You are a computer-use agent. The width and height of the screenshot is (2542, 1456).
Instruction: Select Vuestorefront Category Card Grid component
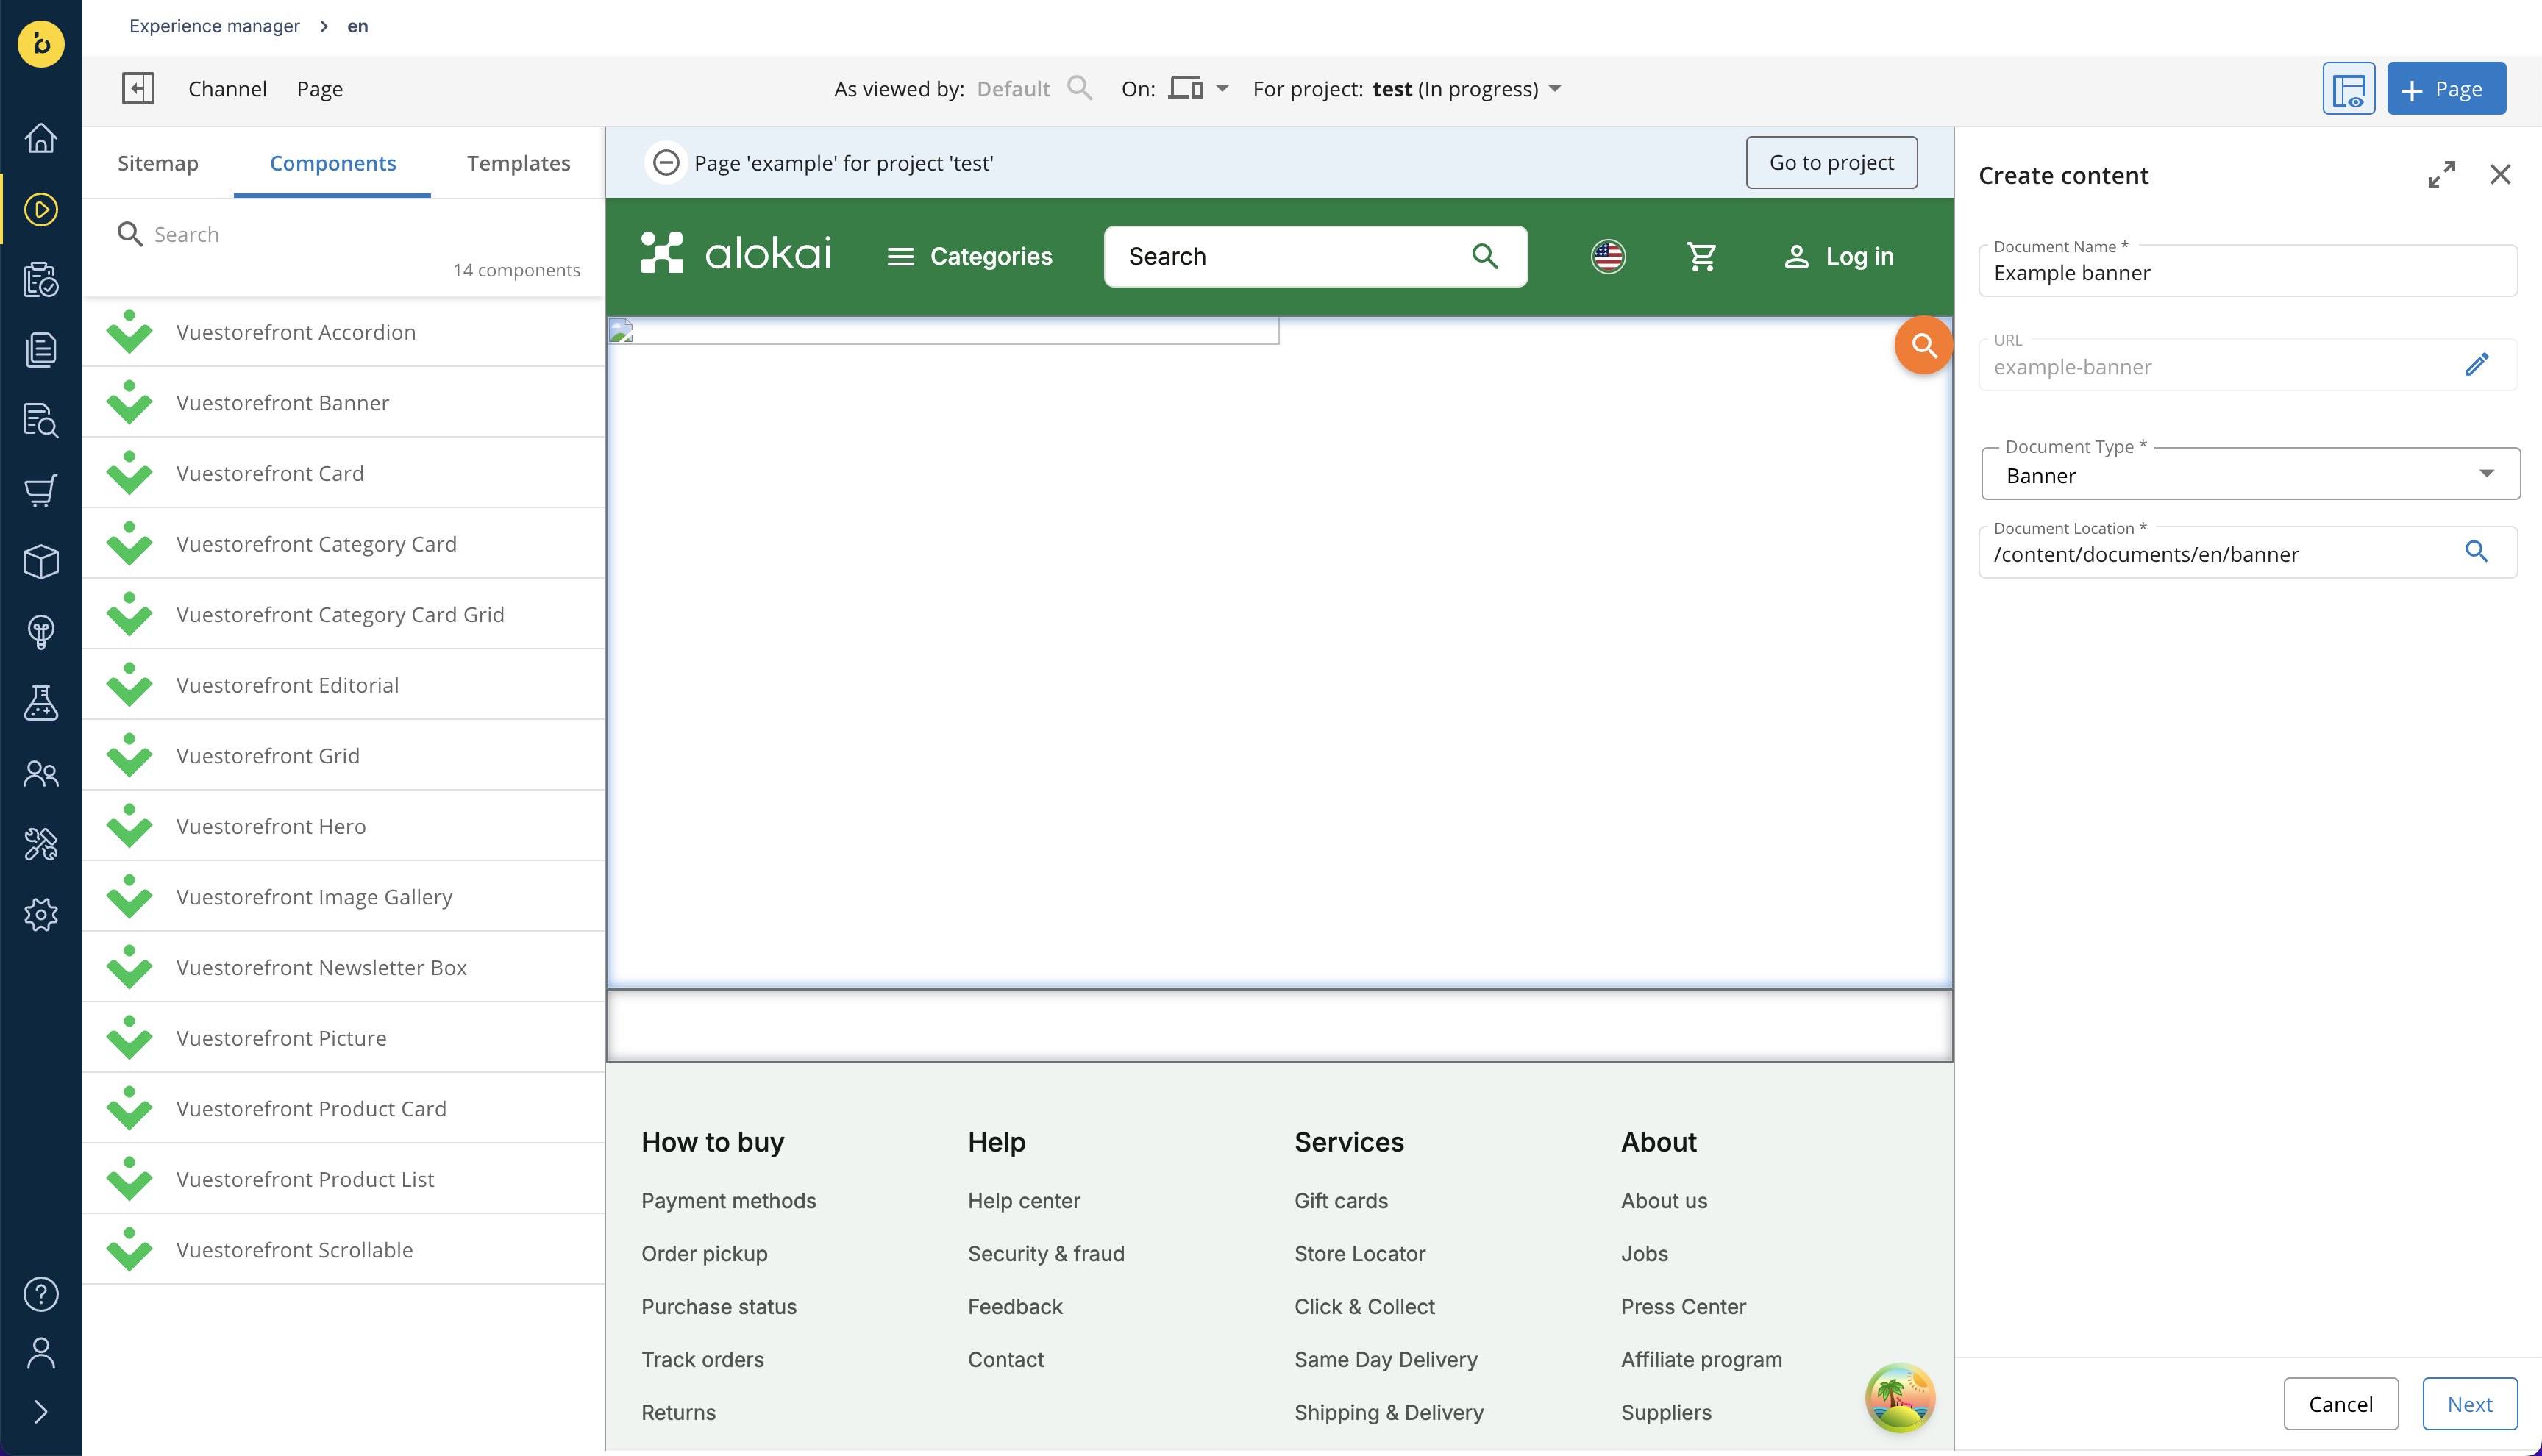[344, 614]
